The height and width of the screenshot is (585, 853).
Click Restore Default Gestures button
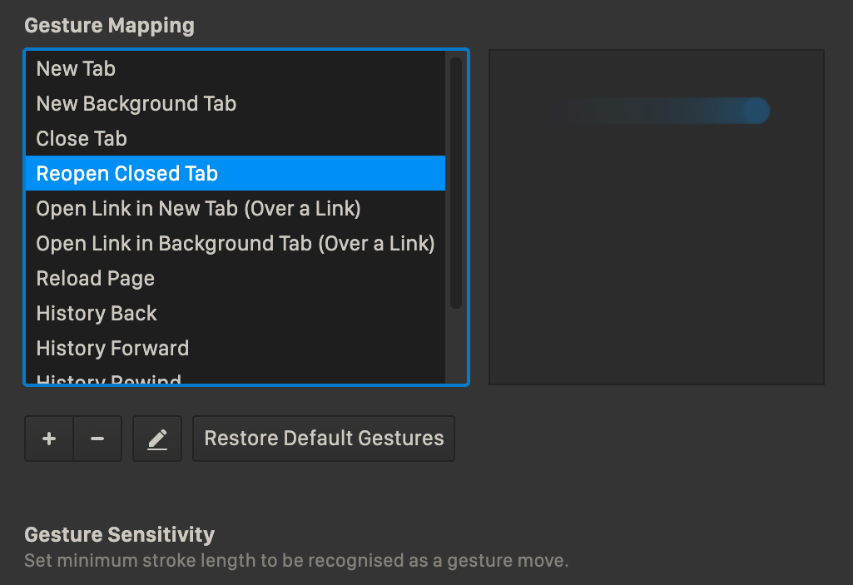coord(324,439)
